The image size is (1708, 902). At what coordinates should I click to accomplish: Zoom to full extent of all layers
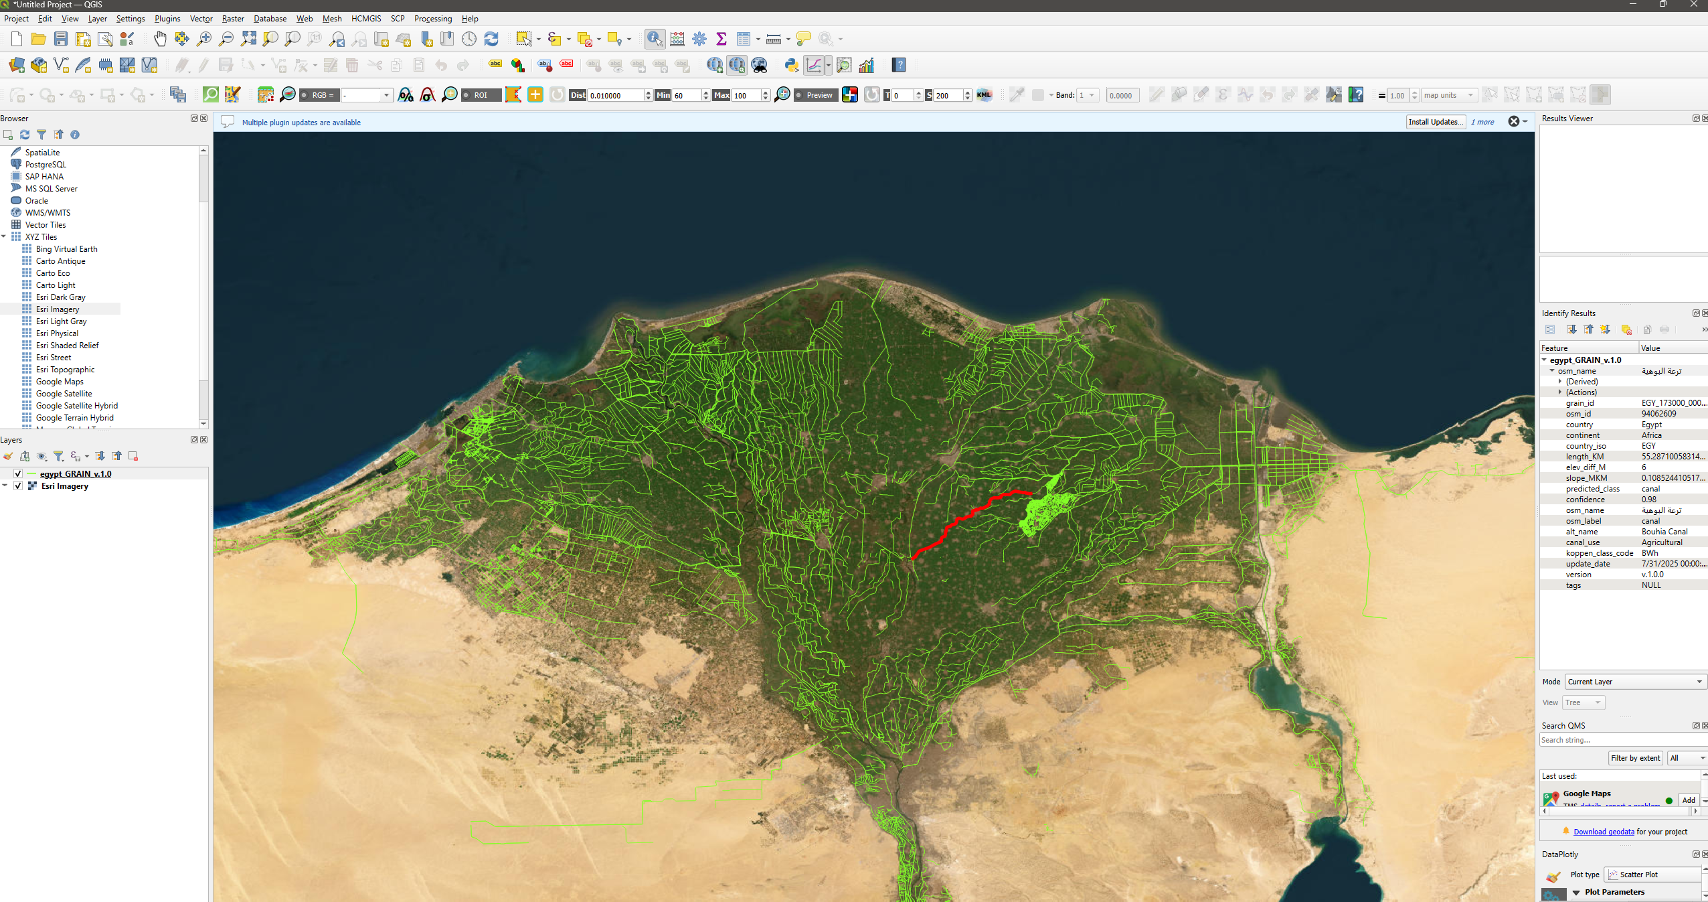(x=248, y=39)
